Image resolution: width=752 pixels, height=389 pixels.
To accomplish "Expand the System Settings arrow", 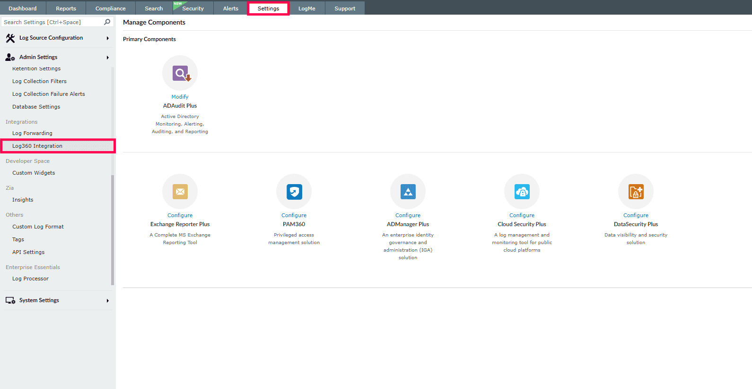I will [108, 301].
